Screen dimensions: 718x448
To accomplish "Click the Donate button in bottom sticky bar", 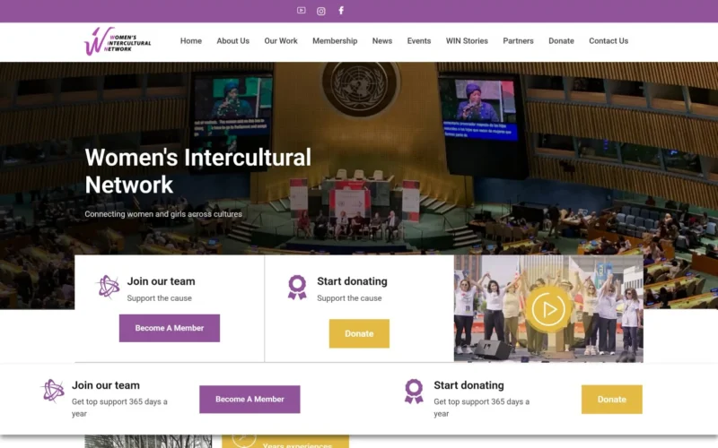I will point(612,399).
